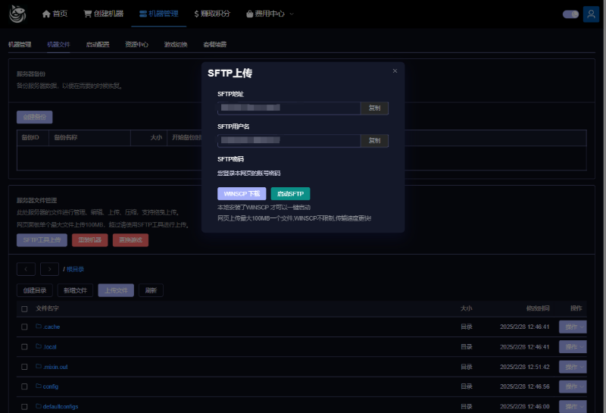Expand the 费用中心 dropdown menu

point(270,14)
